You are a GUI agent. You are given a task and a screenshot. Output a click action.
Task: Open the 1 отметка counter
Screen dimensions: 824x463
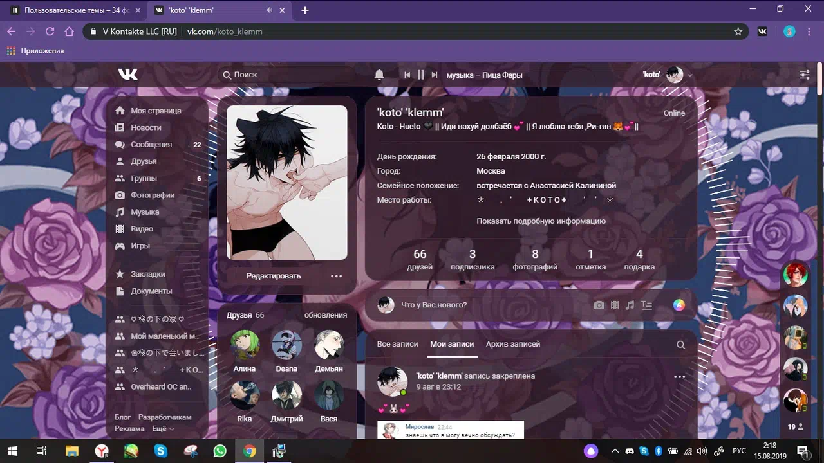point(590,259)
